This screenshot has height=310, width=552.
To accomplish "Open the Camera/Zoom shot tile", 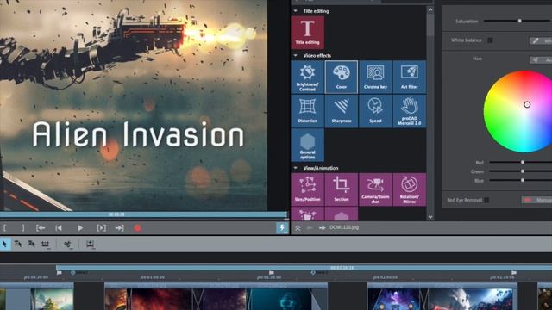I will pos(375,189).
